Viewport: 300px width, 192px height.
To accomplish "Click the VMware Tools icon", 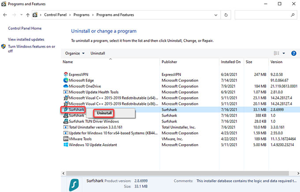I will [x=66, y=139].
